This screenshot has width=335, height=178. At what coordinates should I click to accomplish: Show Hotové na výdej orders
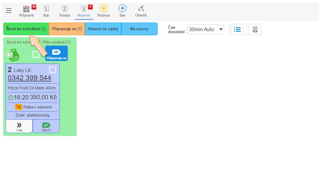(x=103, y=29)
